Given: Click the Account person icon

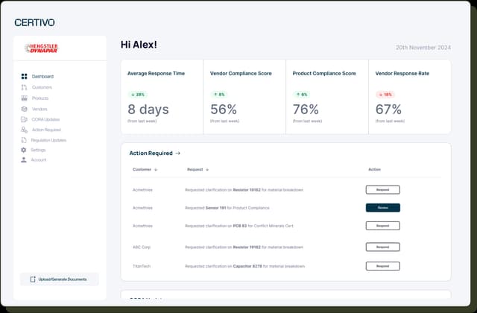Looking at the screenshot, I should pos(24,159).
